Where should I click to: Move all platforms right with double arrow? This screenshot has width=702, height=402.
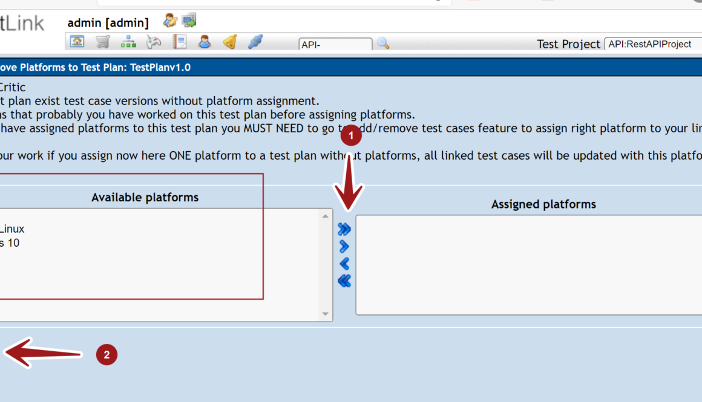[x=344, y=229]
